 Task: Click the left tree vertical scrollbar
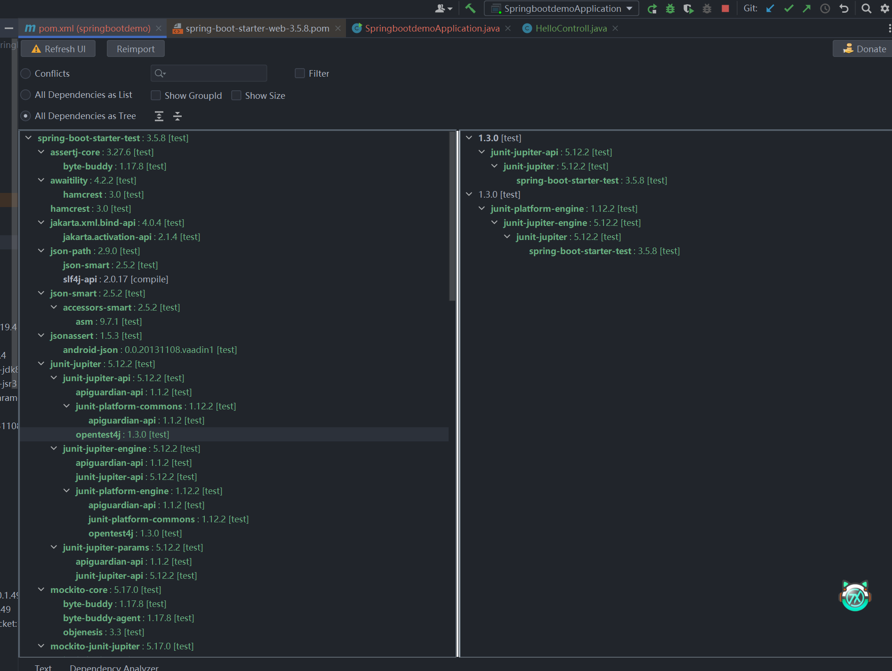point(452,216)
